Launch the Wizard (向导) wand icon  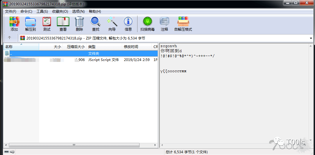(112, 24)
